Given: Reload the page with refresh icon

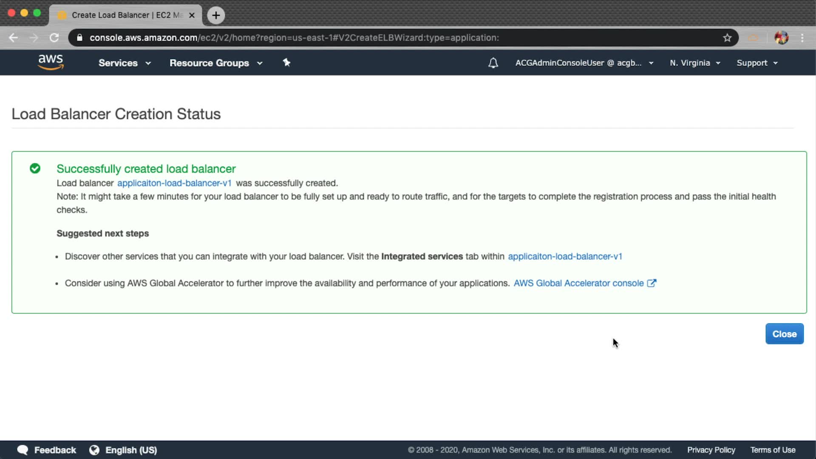Looking at the screenshot, I should 54,38.
